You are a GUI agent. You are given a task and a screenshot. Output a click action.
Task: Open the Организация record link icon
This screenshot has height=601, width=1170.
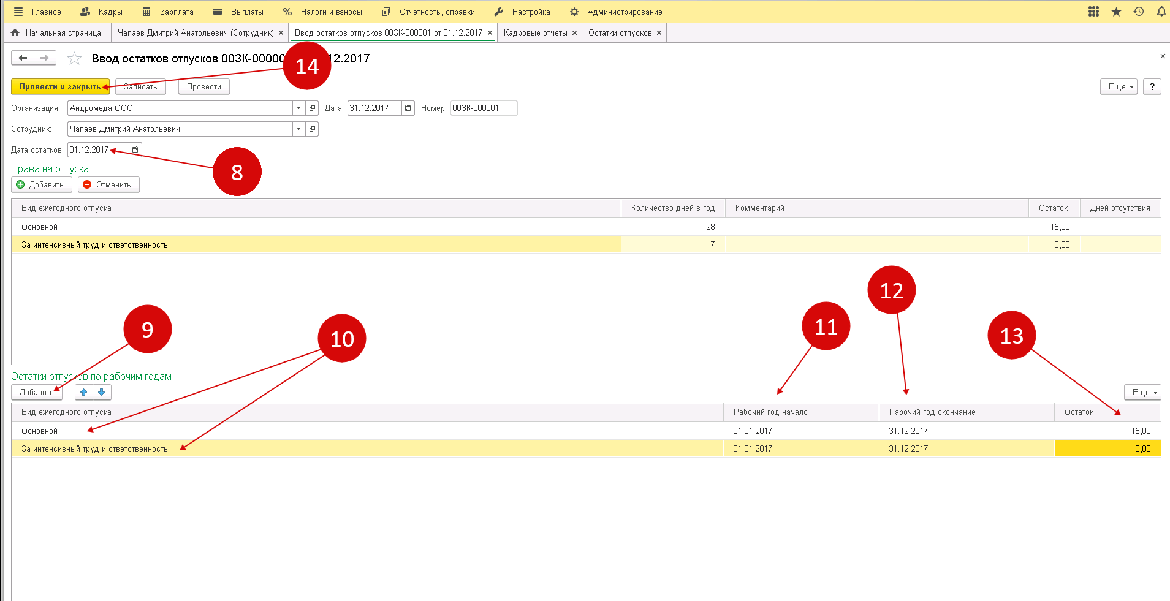312,108
